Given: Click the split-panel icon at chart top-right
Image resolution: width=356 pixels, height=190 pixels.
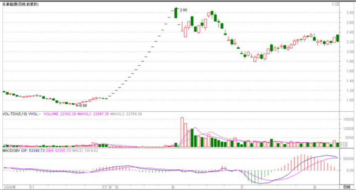Looking at the screenshot, I should (337, 4).
